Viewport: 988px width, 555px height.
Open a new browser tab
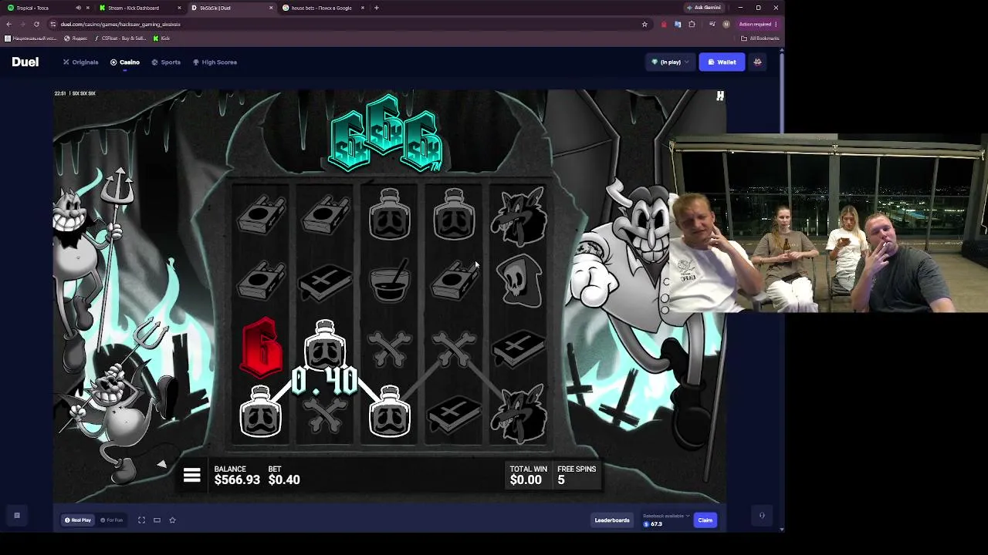(377, 8)
